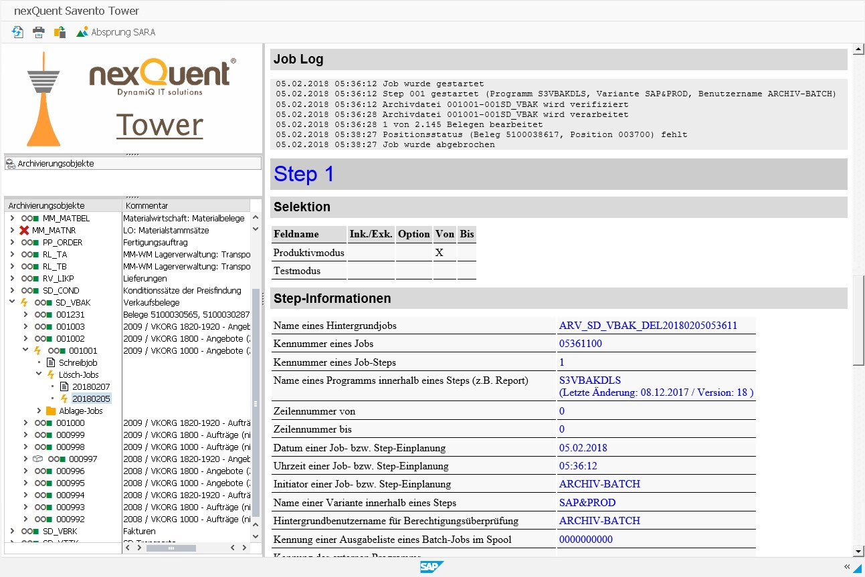
Task: Expand the 000999 session node
Action: pyautogui.click(x=25, y=435)
